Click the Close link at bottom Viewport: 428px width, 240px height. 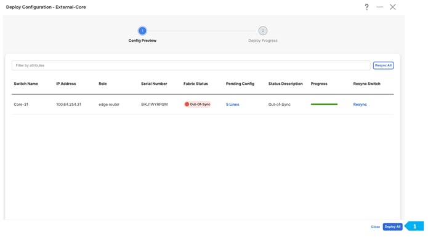tap(375, 226)
